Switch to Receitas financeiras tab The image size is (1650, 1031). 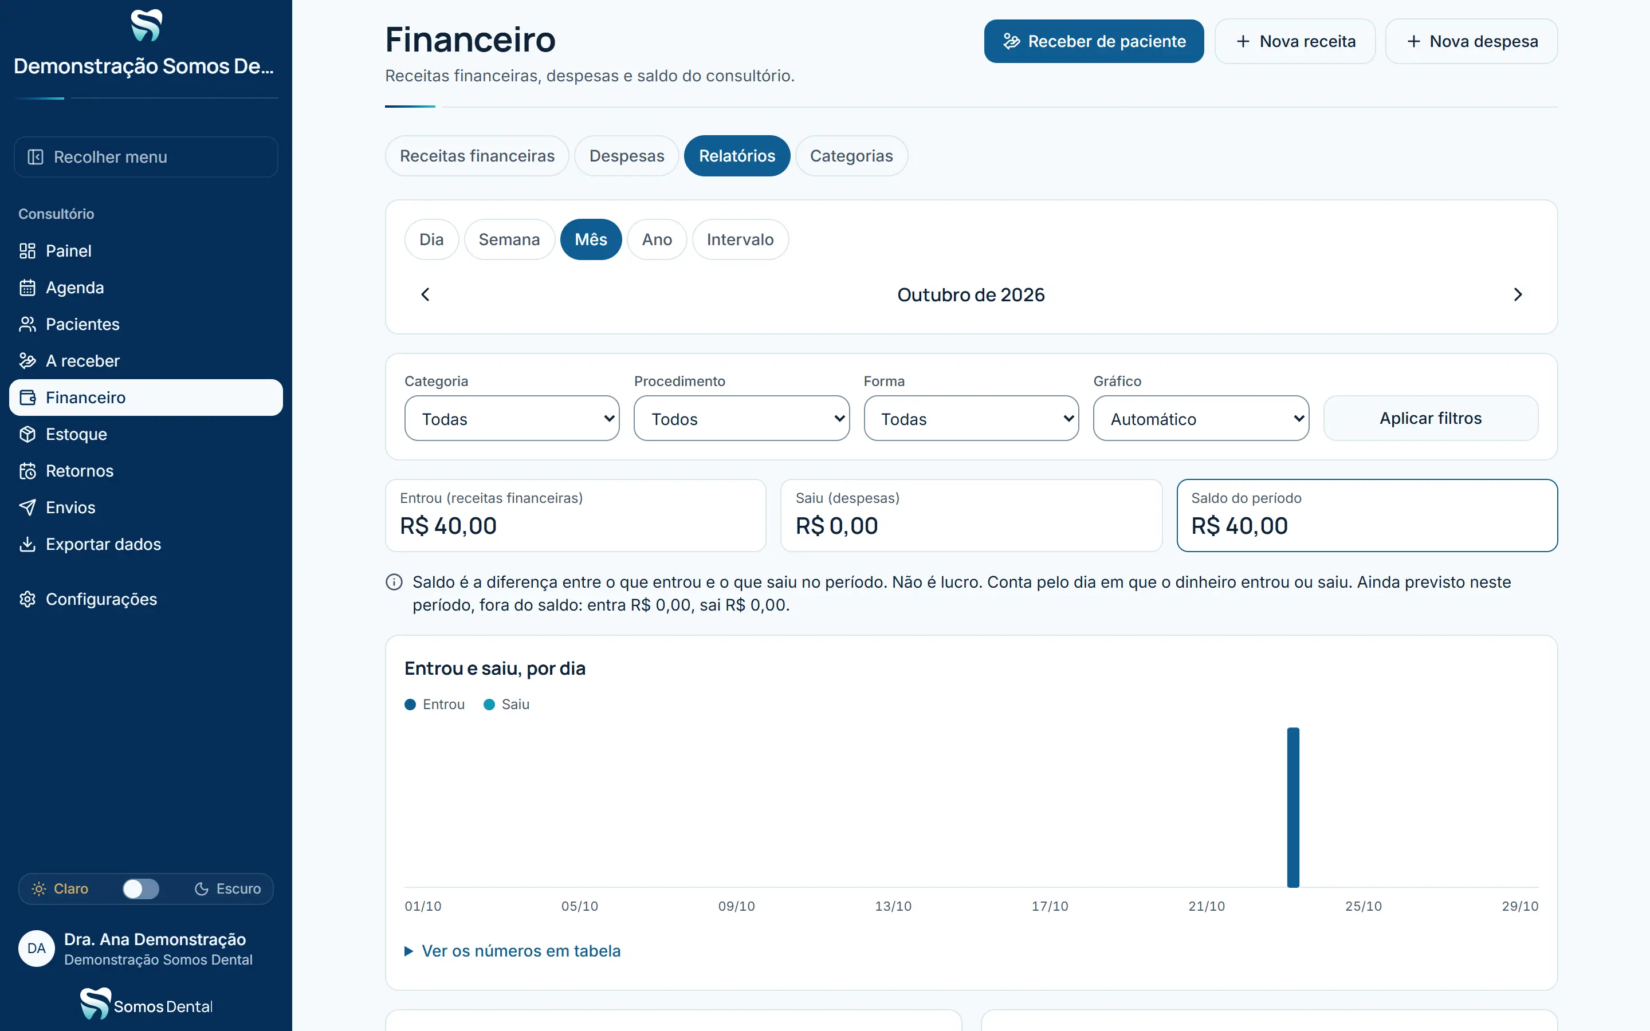point(477,156)
